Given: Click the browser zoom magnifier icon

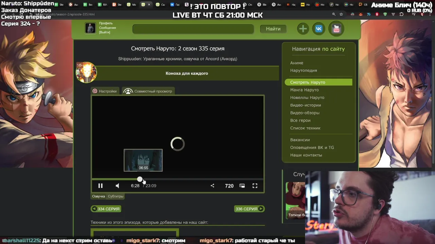Looking at the screenshot, I should (334, 14).
